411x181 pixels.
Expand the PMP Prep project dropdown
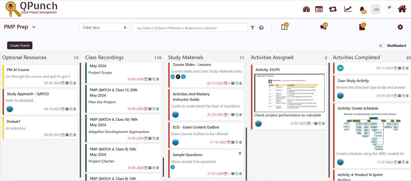[34, 27]
